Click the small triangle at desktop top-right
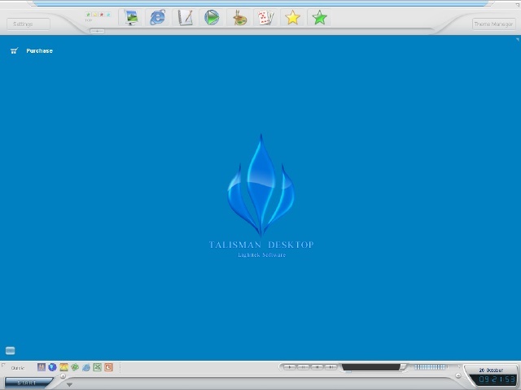Image resolution: width=521 pixels, height=390 pixels. [518, 39]
